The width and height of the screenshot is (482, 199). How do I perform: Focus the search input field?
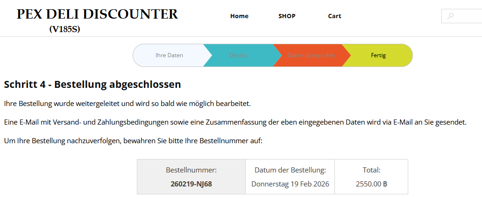pyautogui.click(x=467, y=16)
